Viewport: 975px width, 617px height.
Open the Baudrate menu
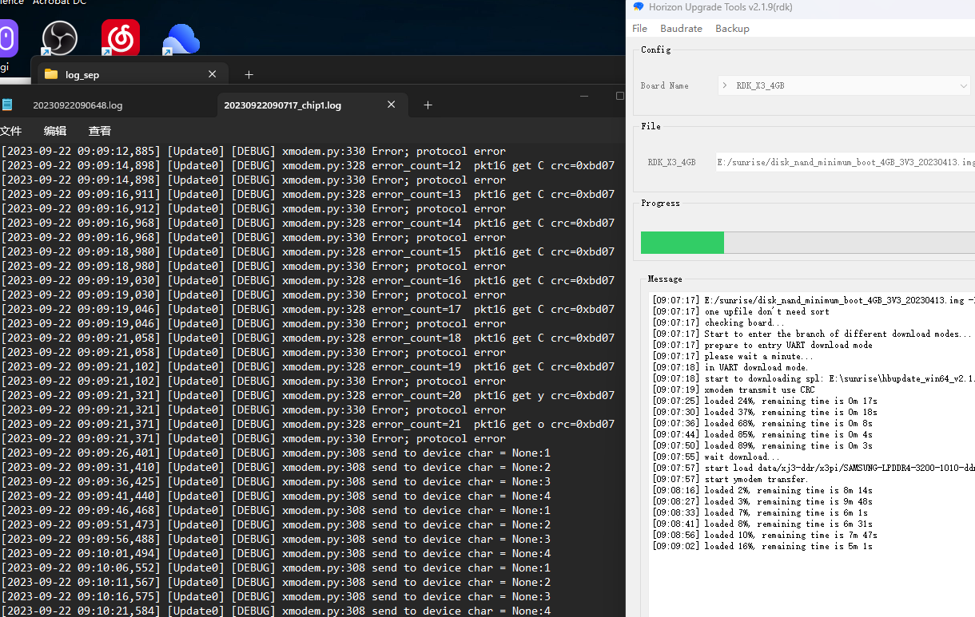tap(681, 29)
